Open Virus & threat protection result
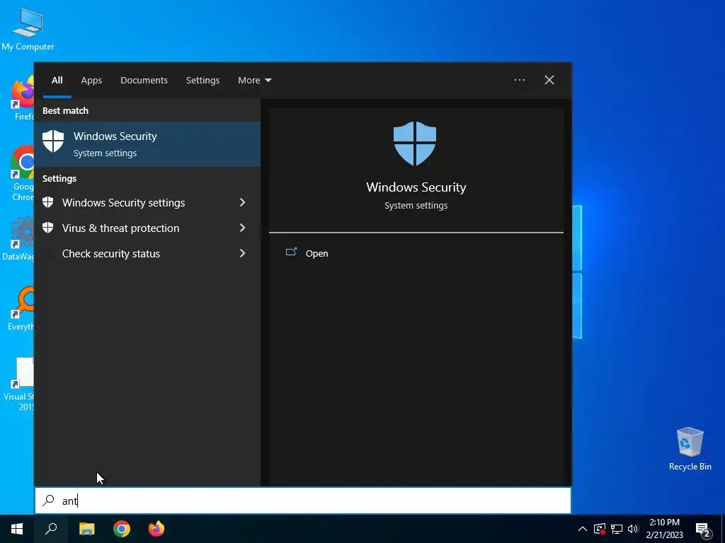Viewport: 725px width, 543px height. (x=147, y=228)
